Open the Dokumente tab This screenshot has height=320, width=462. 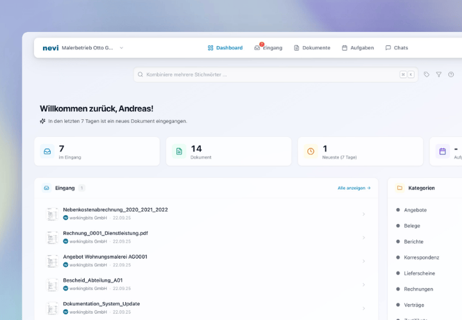(312, 48)
